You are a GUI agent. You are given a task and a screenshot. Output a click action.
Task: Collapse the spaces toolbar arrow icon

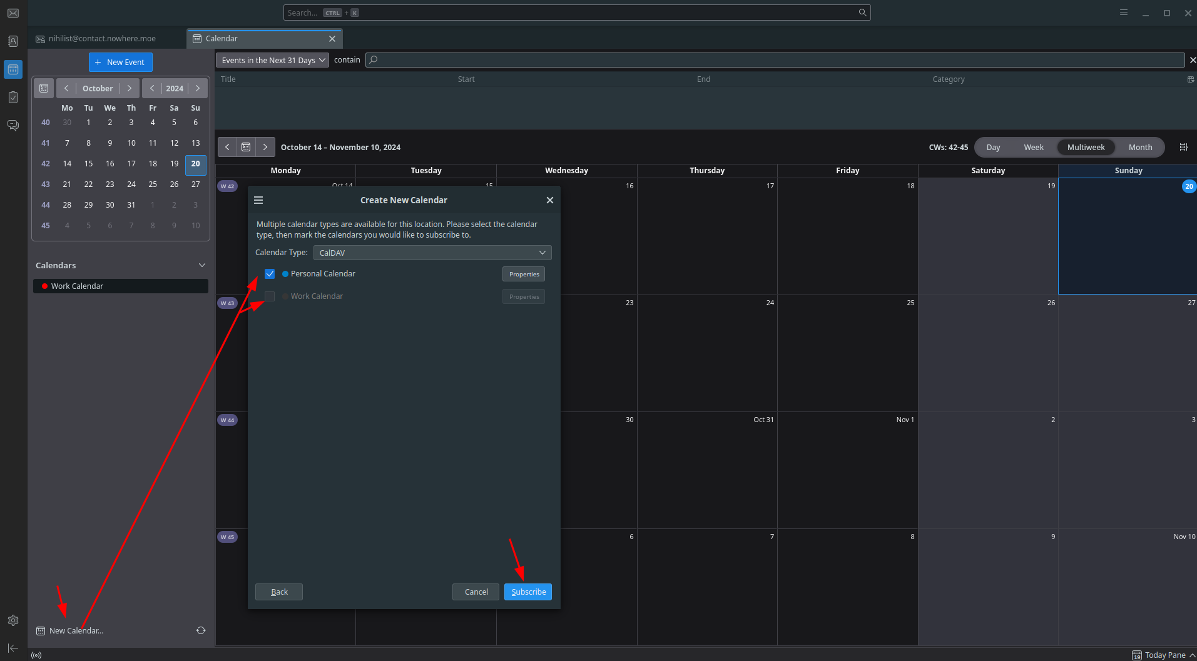pyautogui.click(x=13, y=648)
